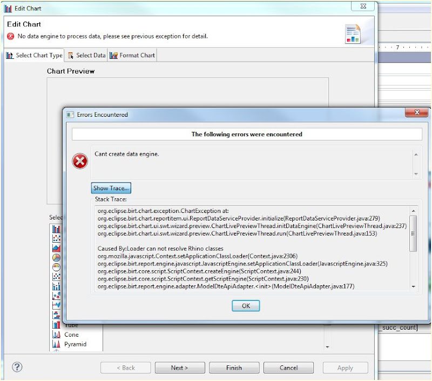432x381 pixels.
Task: Dismiss the error dialog with OK
Action: click(246, 306)
